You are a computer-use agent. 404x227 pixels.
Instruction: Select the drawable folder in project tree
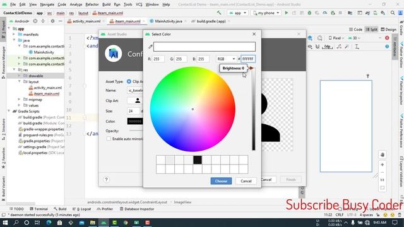[x=35, y=76]
